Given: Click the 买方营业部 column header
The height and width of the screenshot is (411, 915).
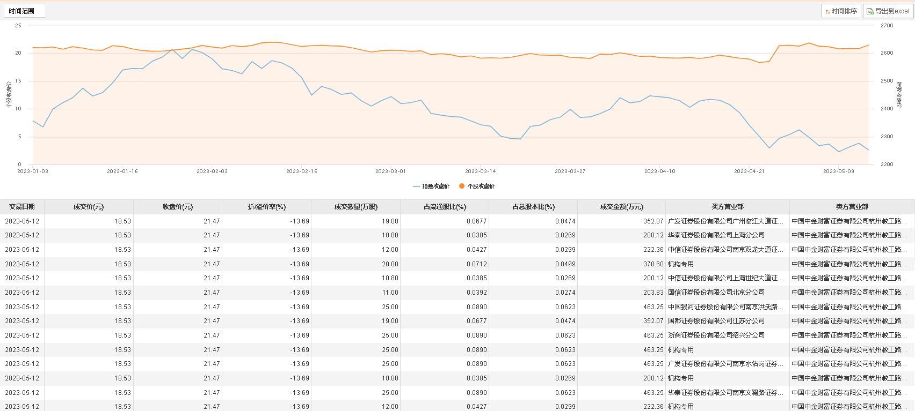Looking at the screenshot, I should (728, 207).
